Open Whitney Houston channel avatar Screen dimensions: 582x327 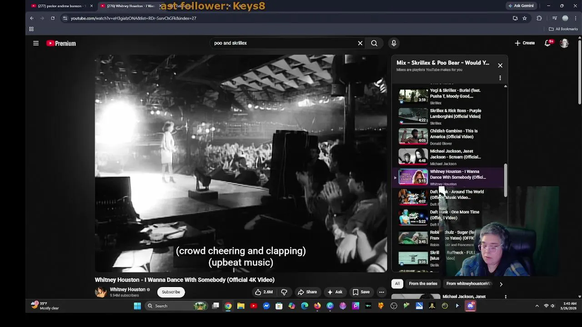(100, 292)
